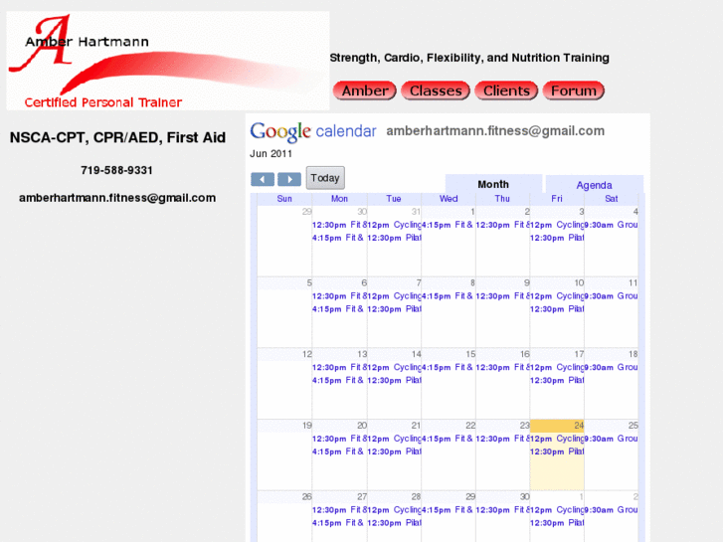723x542 pixels.
Task: Open June 3 12pm Cycling event
Action: click(557, 225)
